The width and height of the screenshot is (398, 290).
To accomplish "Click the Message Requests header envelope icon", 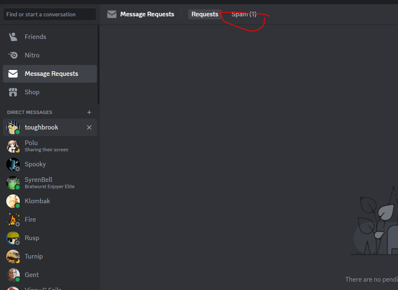I will [x=112, y=14].
